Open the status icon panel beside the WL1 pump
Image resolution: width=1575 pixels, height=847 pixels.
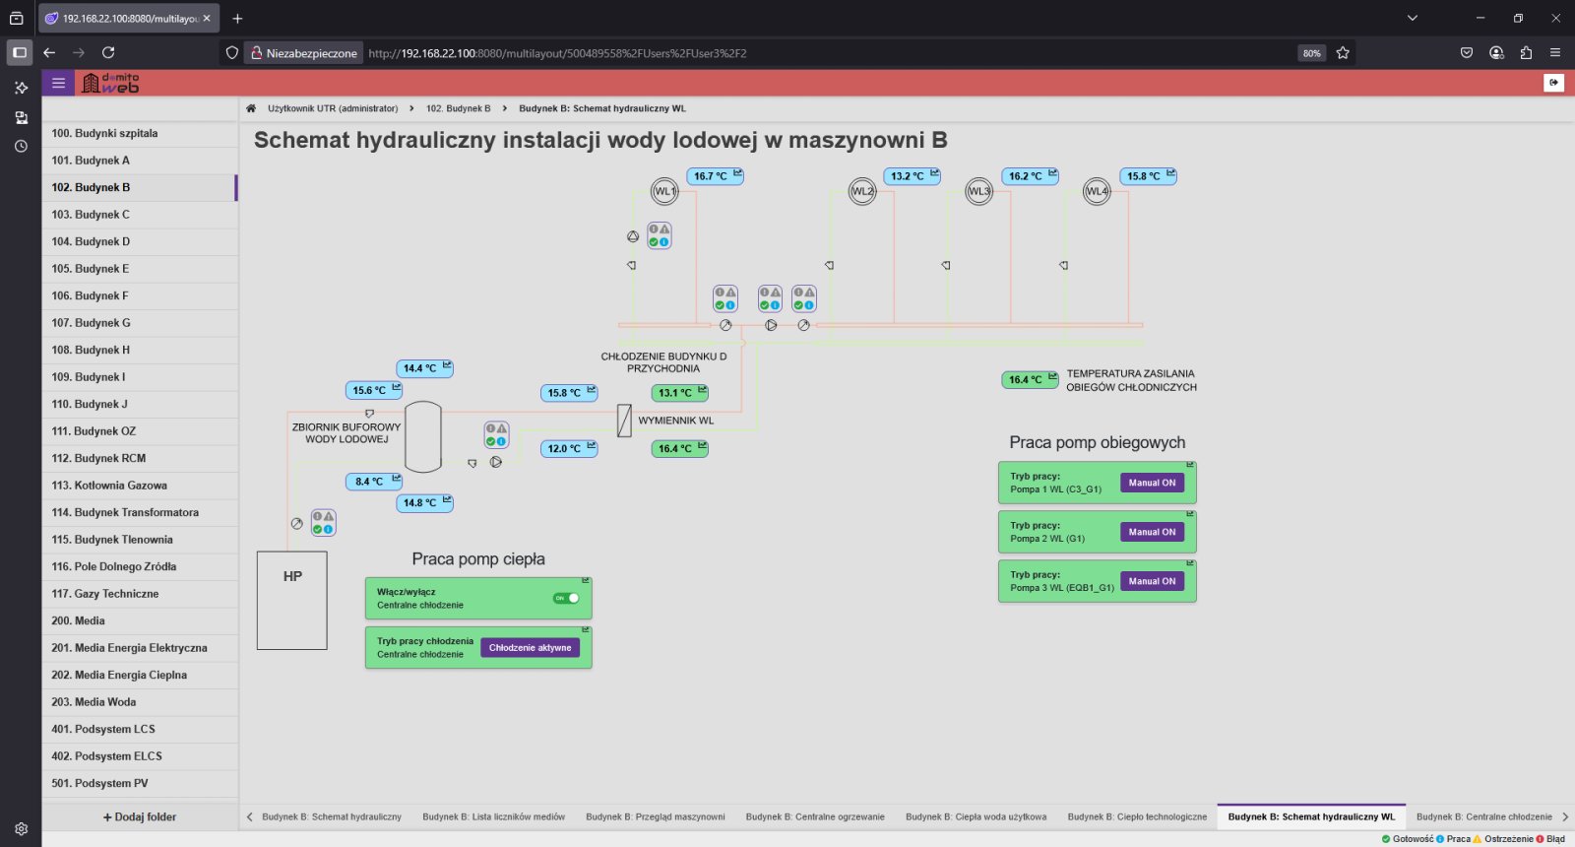pos(659,235)
